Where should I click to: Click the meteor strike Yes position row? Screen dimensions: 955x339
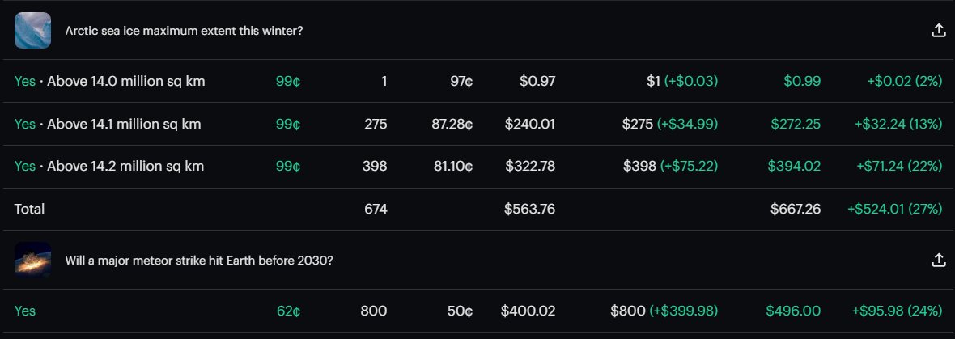477,311
